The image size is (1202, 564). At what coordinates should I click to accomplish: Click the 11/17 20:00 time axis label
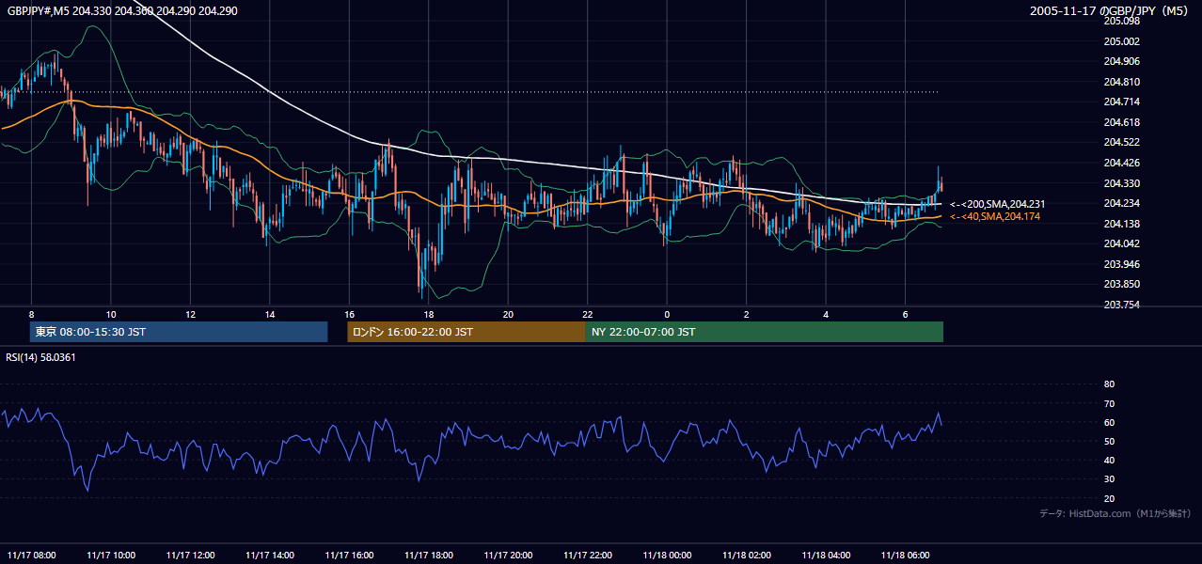[508, 556]
